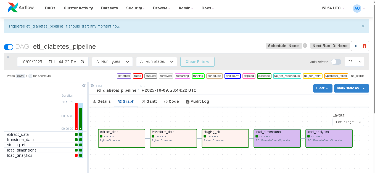Open the Clear dropdown button
The image size is (375, 173).
[323, 88]
